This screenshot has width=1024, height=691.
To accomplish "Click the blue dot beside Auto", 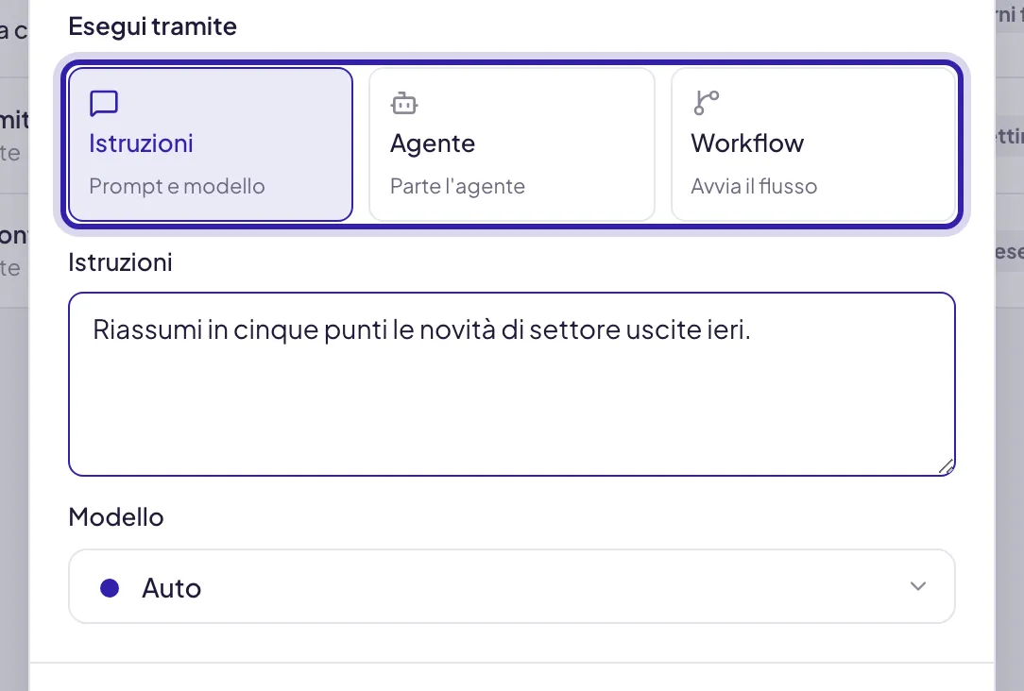I will (x=110, y=588).
